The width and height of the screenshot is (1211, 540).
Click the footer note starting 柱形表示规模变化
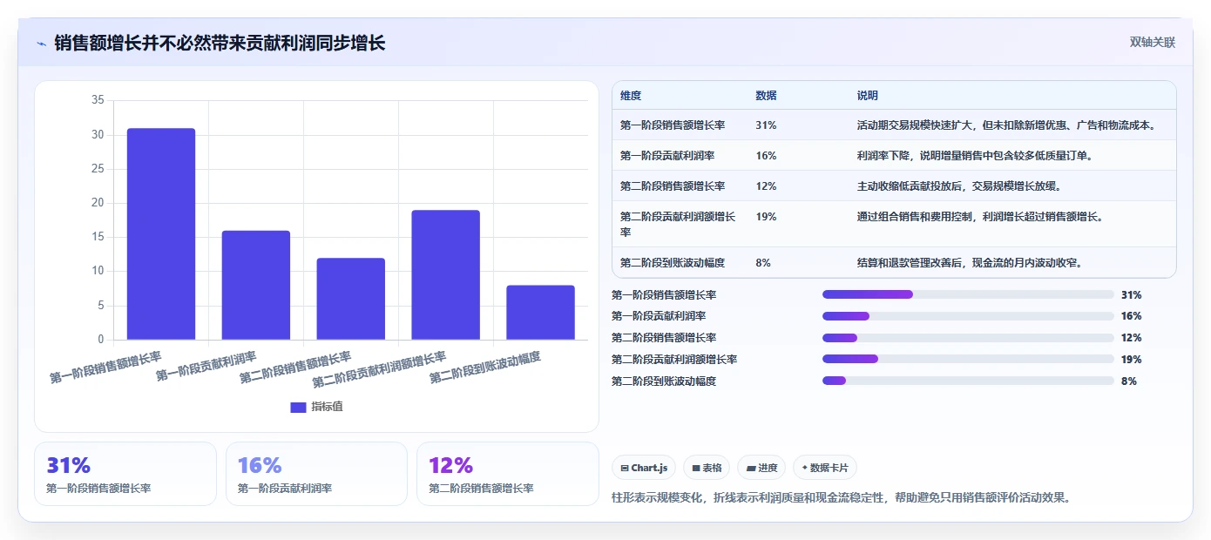[842, 498]
